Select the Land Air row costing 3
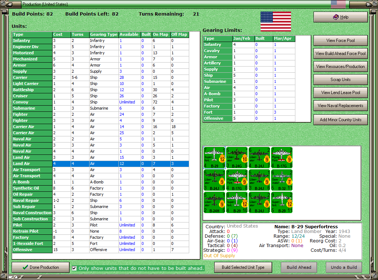Viewport: 378px width, 280px height. pos(100,158)
